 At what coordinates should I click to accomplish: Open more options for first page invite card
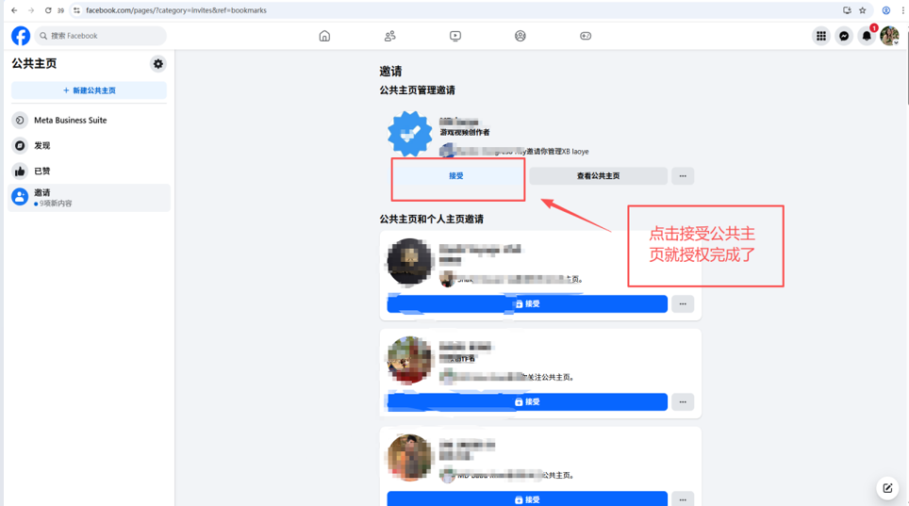(683, 304)
